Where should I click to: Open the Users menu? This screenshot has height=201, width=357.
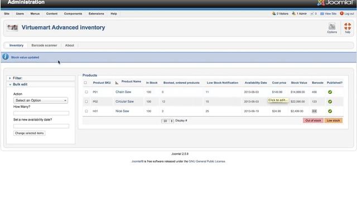[x=20, y=13]
